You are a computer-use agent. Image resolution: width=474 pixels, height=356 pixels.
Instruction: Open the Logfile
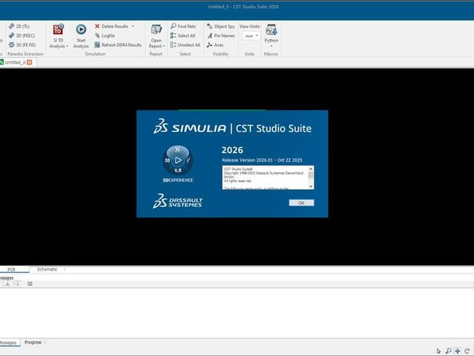point(105,36)
